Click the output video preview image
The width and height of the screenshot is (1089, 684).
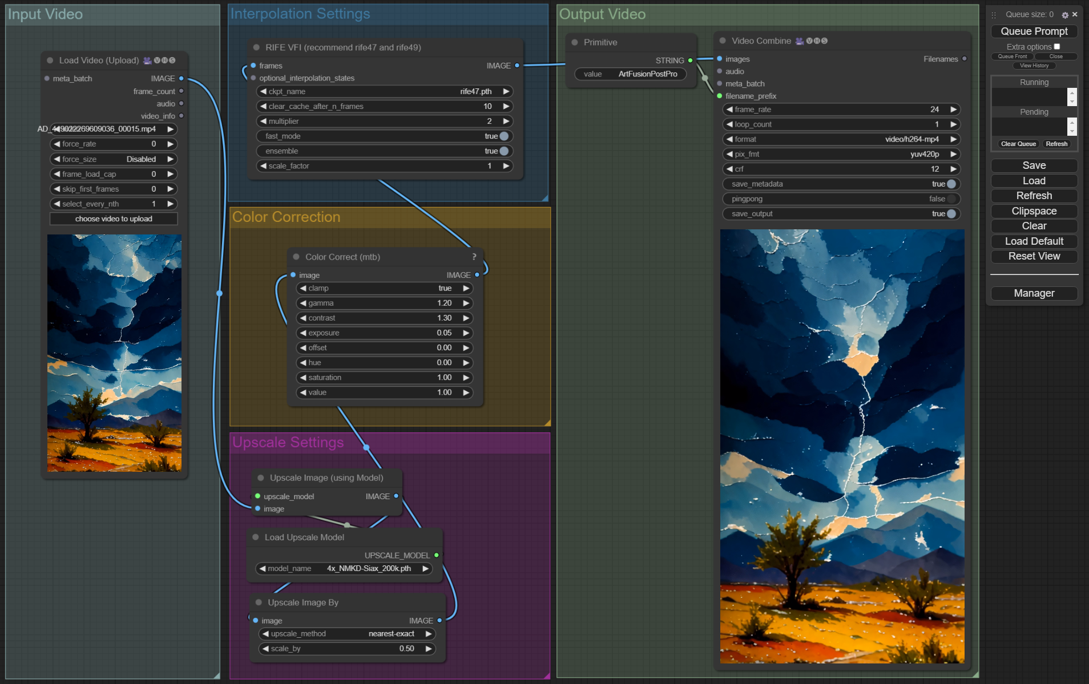click(x=842, y=446)
